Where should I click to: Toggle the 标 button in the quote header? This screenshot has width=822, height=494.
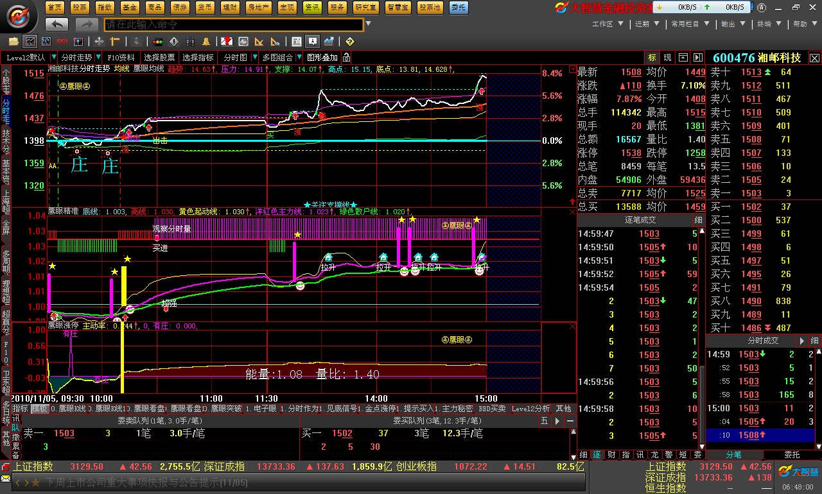(652, 58)
